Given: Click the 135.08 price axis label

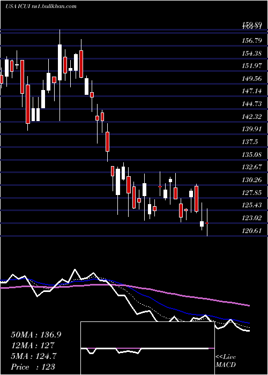Looking at the screenshot, I should [x=251, y=155].
